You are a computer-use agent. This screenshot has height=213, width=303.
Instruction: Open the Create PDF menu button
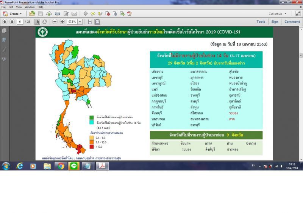tap(12, 14)
